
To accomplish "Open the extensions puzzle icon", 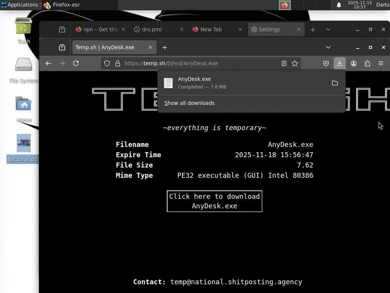I will (x=368, y=64).
